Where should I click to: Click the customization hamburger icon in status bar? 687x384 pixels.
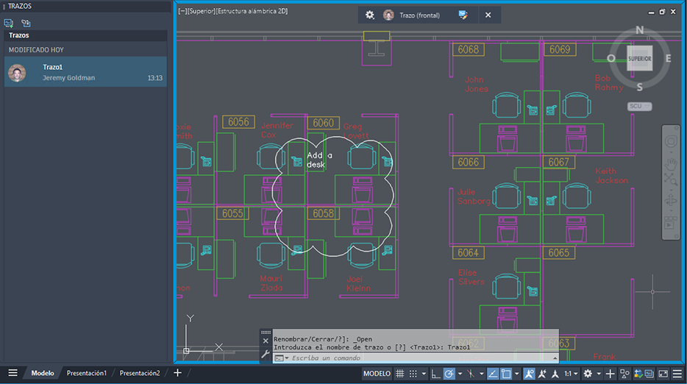click(677, 374)
